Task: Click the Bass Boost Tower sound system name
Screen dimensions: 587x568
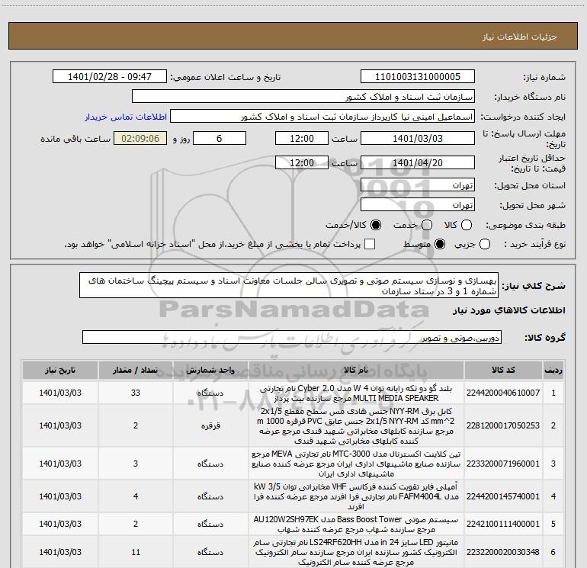Action: click(356, 525)
